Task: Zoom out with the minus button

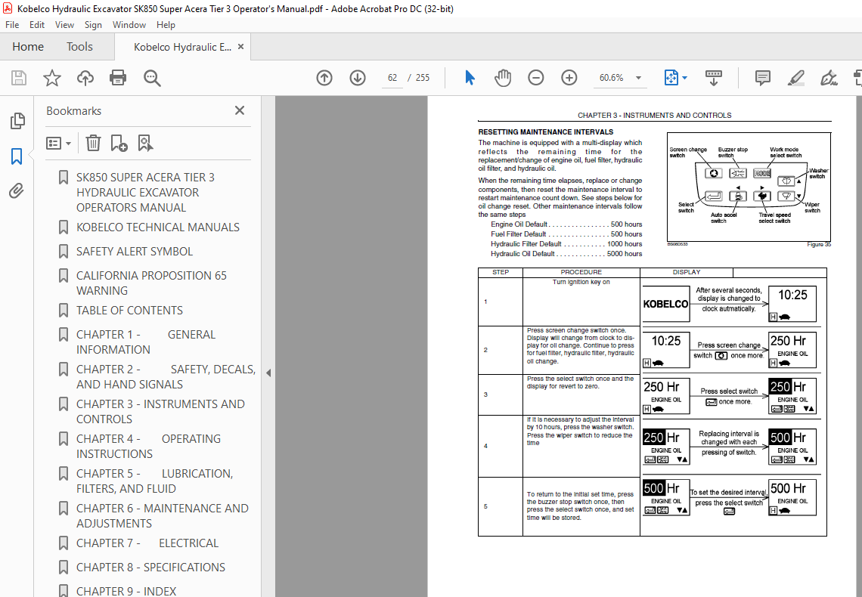Action: [535, 78]
